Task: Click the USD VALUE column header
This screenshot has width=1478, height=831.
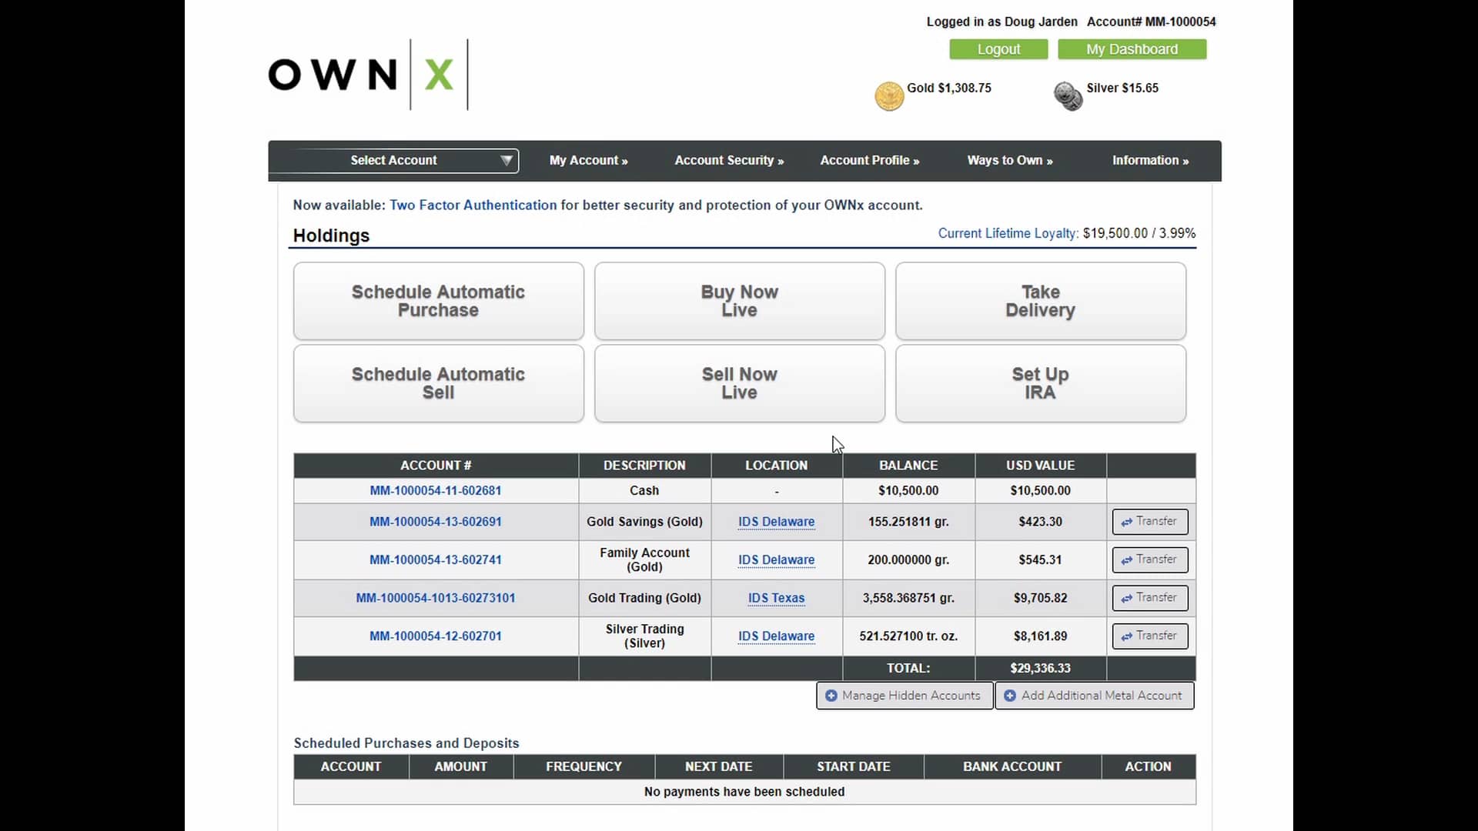Action: 1040,466
